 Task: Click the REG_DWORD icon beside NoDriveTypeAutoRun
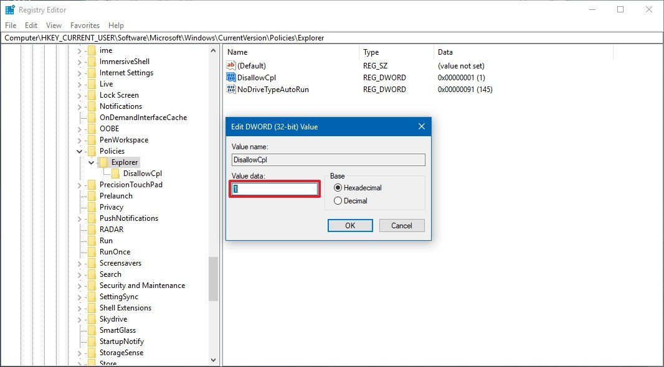(x=230, y=89)
